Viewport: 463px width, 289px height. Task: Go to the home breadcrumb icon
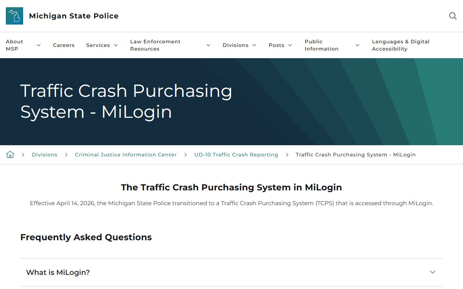pos(10,155)
